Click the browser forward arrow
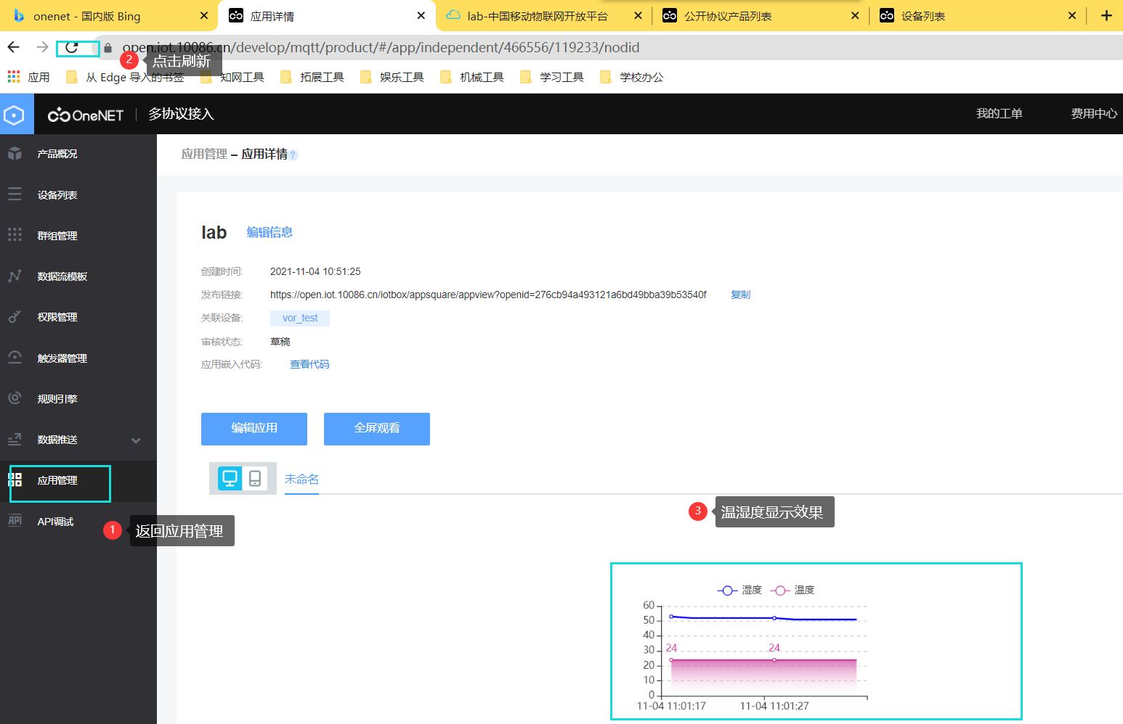 point(42,47)
